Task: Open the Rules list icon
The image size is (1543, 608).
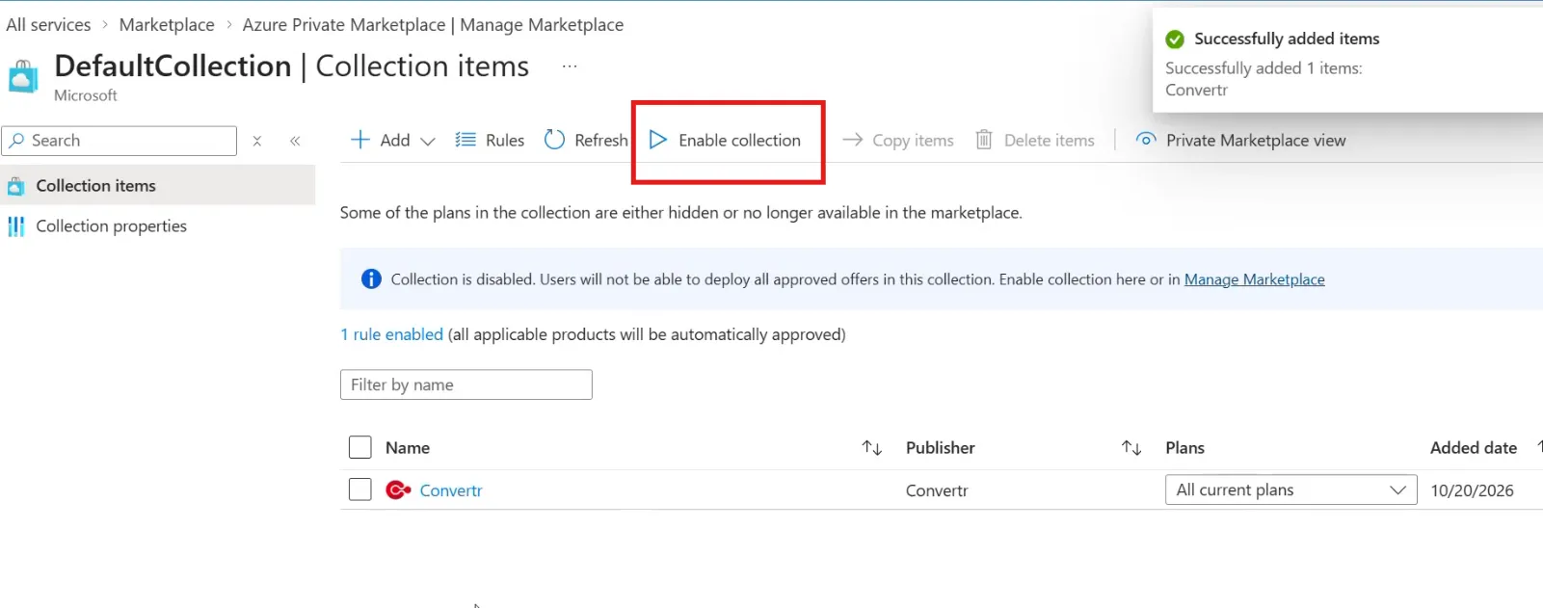Action: 466,140
